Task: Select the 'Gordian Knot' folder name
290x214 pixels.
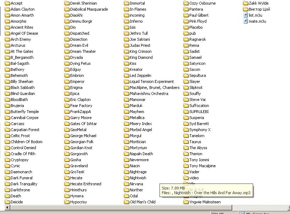Action: [x=81, y=148]
